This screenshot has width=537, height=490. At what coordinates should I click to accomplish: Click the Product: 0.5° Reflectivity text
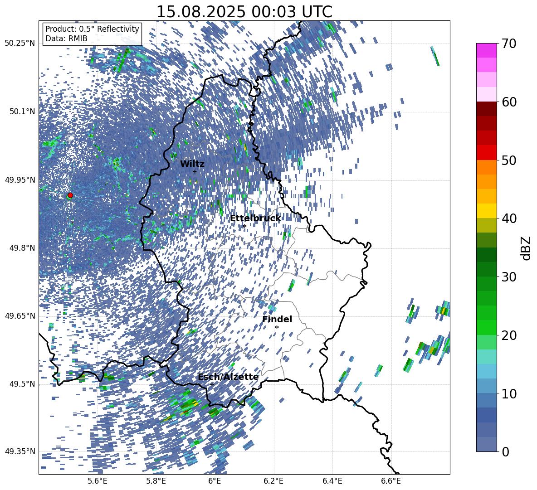click(x=92, y=29)
